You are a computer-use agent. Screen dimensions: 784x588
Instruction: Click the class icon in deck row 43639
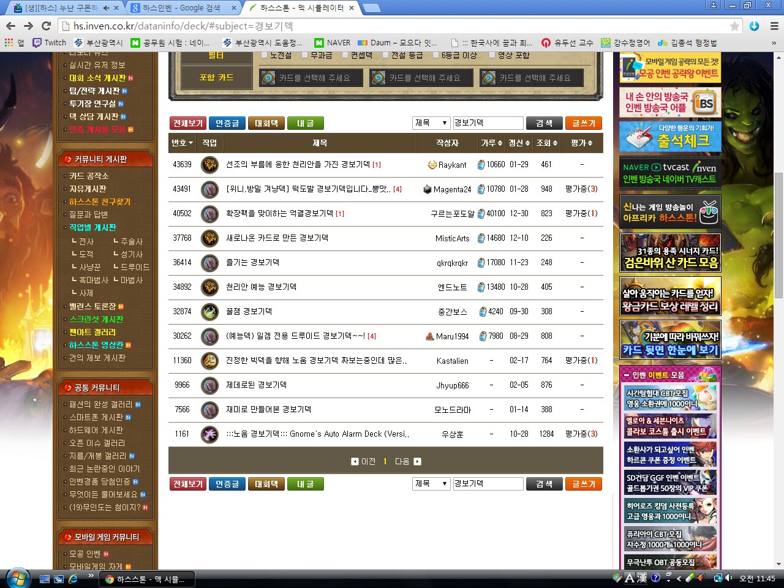(x=209, y=165)
